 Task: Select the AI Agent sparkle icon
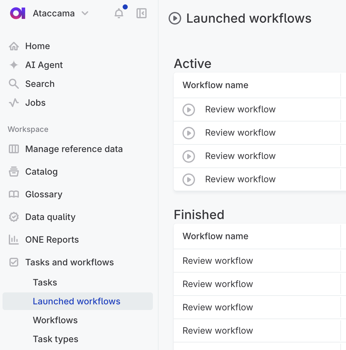pyautogui.click(x=14, y=65)
